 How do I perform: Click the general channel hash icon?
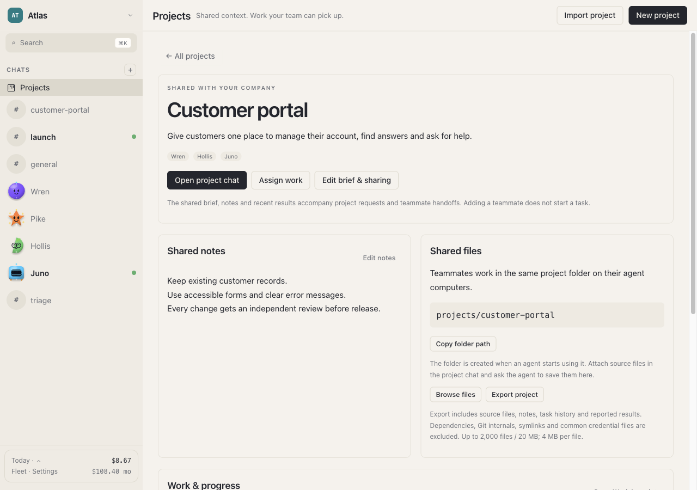coord(16,164)
